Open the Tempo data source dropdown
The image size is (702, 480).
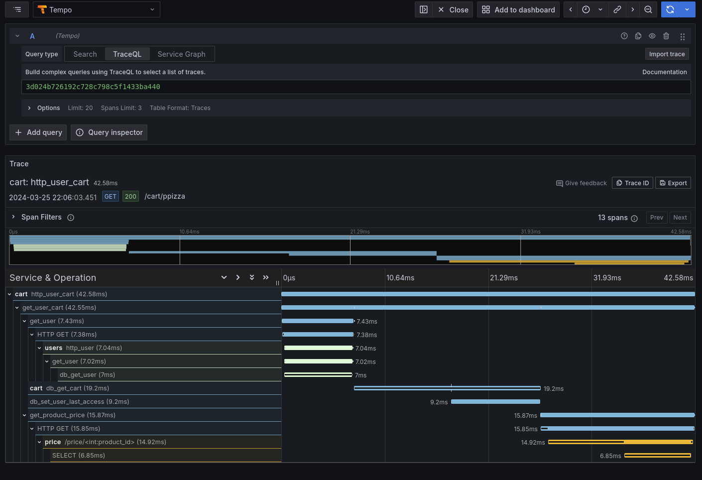click(x=97, y=9)
